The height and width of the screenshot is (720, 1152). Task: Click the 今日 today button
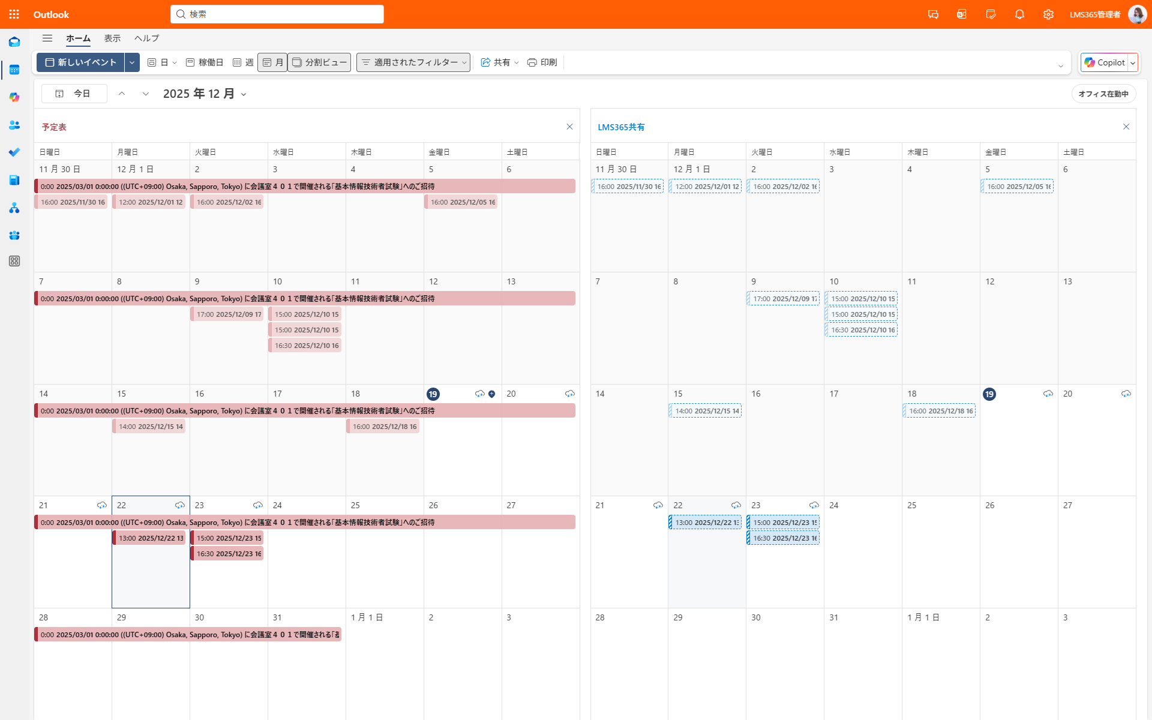point(74,94)
